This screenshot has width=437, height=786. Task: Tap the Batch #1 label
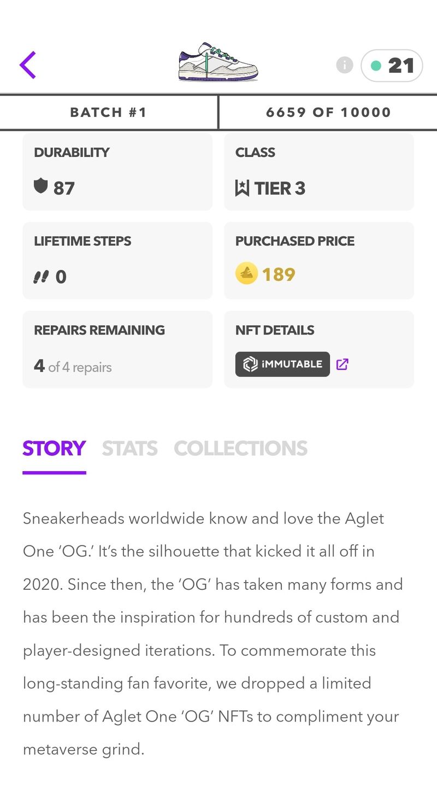point(109,113)
